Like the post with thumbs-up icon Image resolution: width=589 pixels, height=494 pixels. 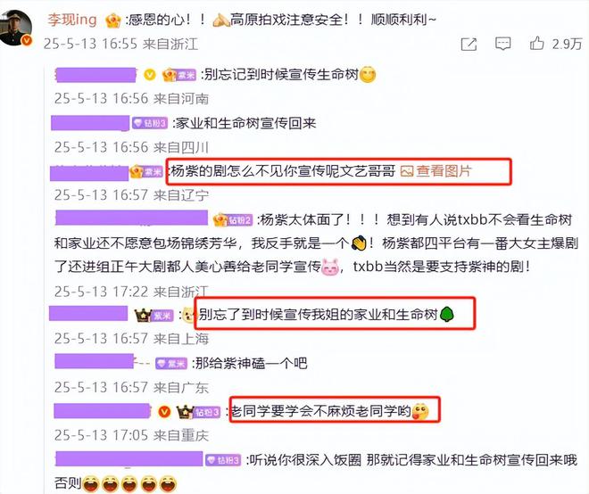(536, 43)
